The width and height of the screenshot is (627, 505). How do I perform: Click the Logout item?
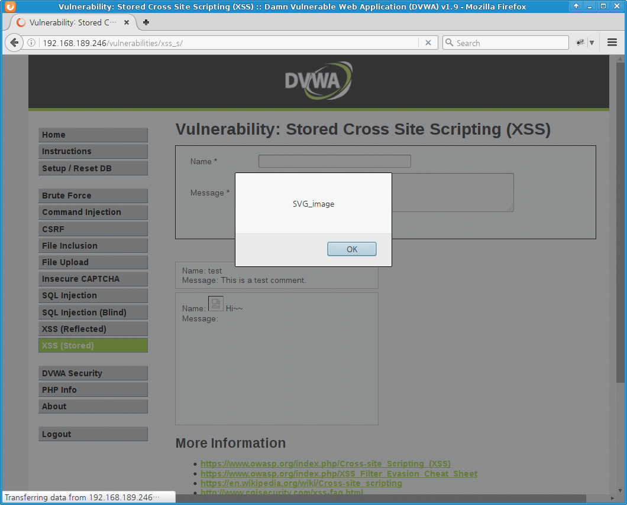(x=93, y=434)
